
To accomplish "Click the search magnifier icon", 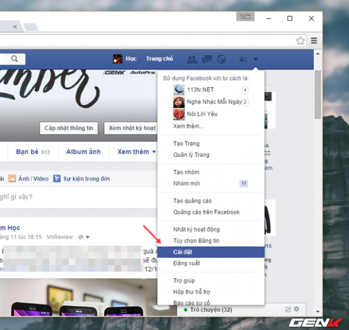I will point(15,58).
